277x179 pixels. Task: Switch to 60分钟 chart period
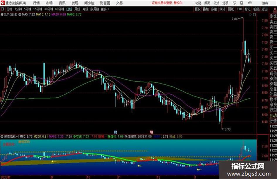point(60,9)
